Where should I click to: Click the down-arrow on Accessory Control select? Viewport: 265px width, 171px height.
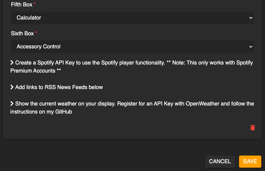click(x=251, y=47)
